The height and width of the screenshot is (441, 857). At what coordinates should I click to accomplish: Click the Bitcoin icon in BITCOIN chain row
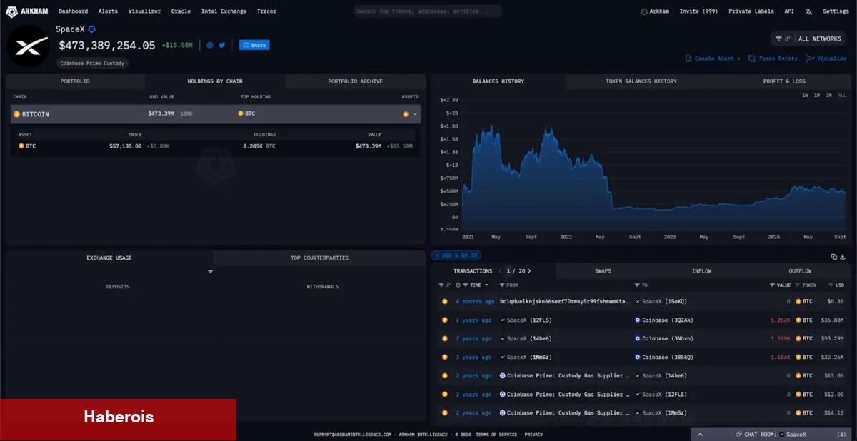pyautogui.click(x=16, y=114)
